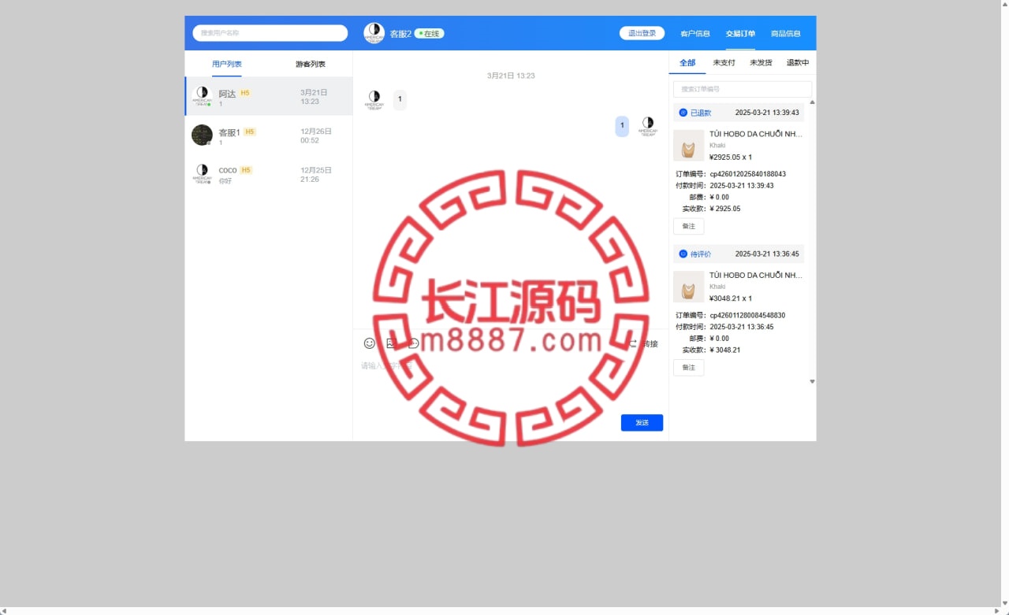1009x615 pixels.
Task: Click the H5 badge next to 阿达
Action: 245,93
